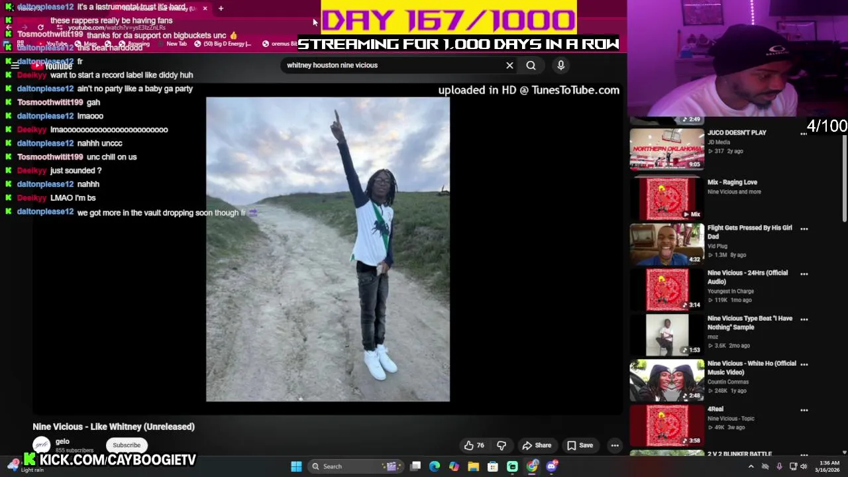848x477 pixels.
Task: Open the YouTube hamburger guide menu
Action: (15, 66)
